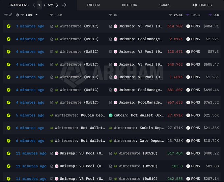Open '5 minutes ago' transaction link
The height and width of the screenshot is (182, 224).
(30, 115)
